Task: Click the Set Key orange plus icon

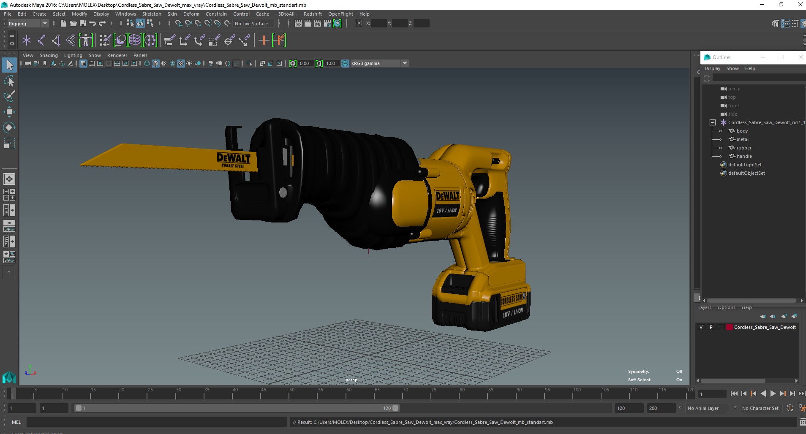Action: [264, 41]
